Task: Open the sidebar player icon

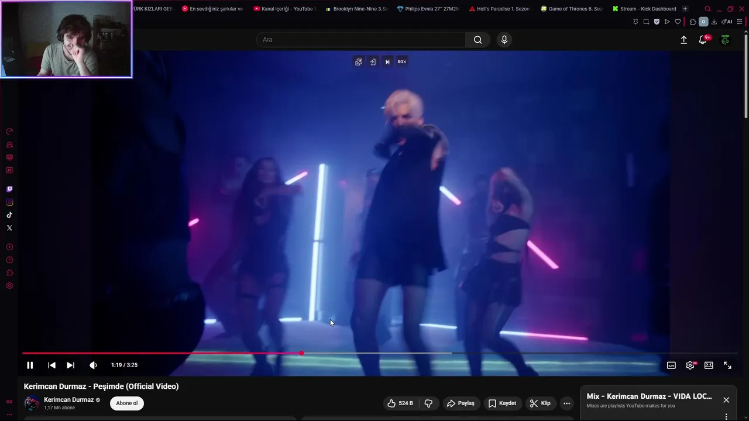Action: (x=9, y=247)
